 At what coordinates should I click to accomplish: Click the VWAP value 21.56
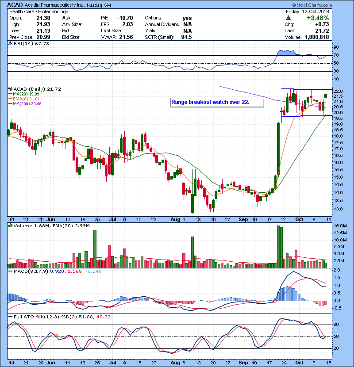pyautogui.click(x=126, y=37)
